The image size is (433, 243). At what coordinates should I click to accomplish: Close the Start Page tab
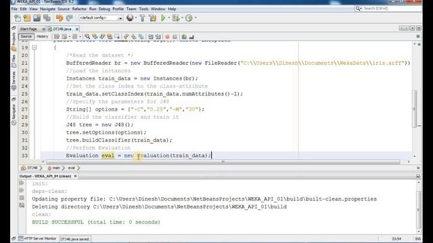[x=43, y=29]
